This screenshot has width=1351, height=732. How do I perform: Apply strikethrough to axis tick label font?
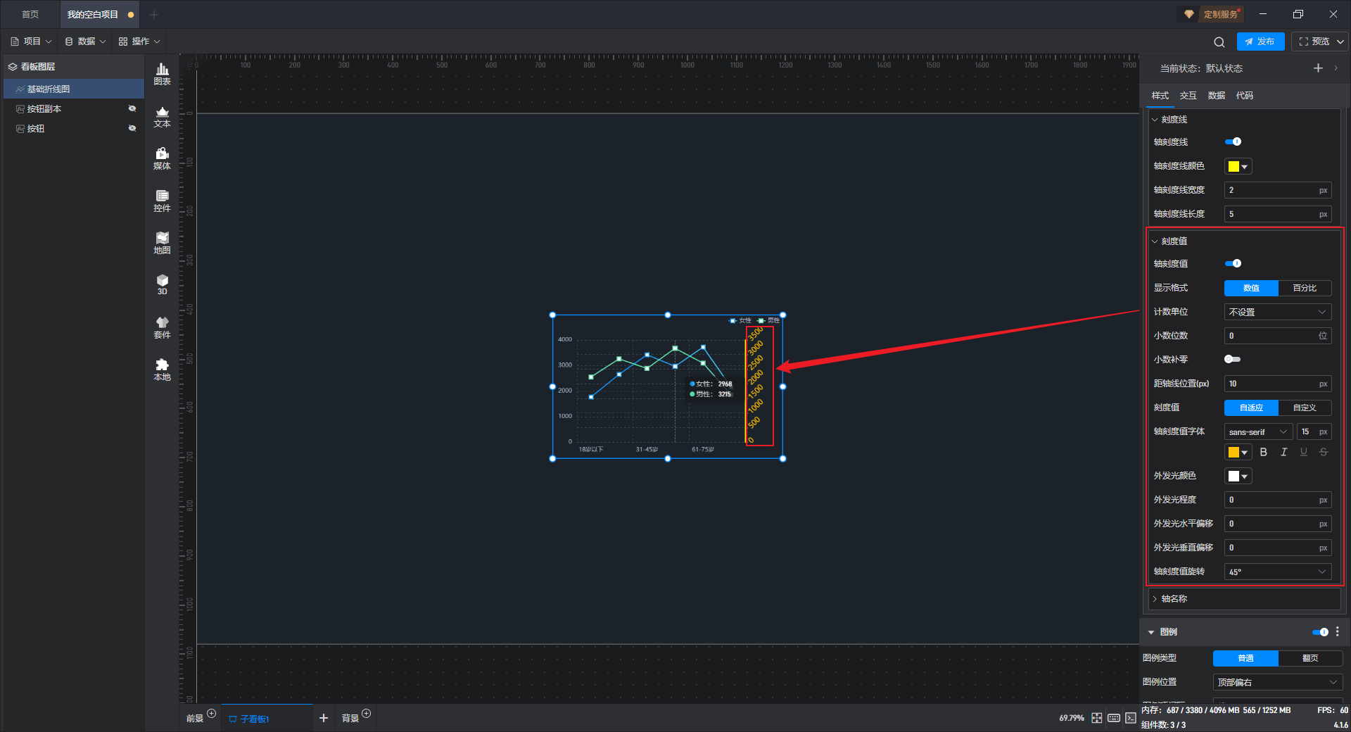pyautogui.click(x=1324, y=452)
